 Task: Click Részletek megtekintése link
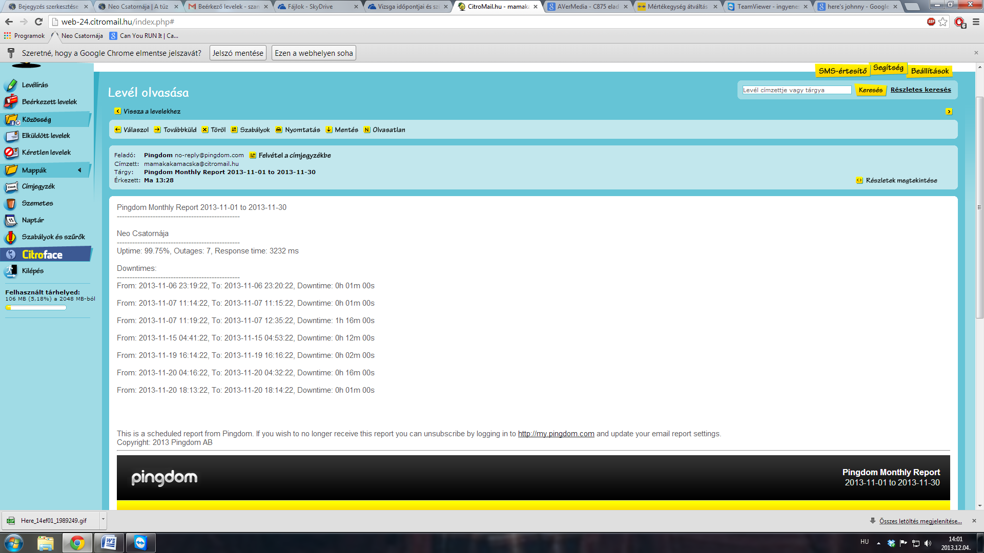(x=897, y=181)
